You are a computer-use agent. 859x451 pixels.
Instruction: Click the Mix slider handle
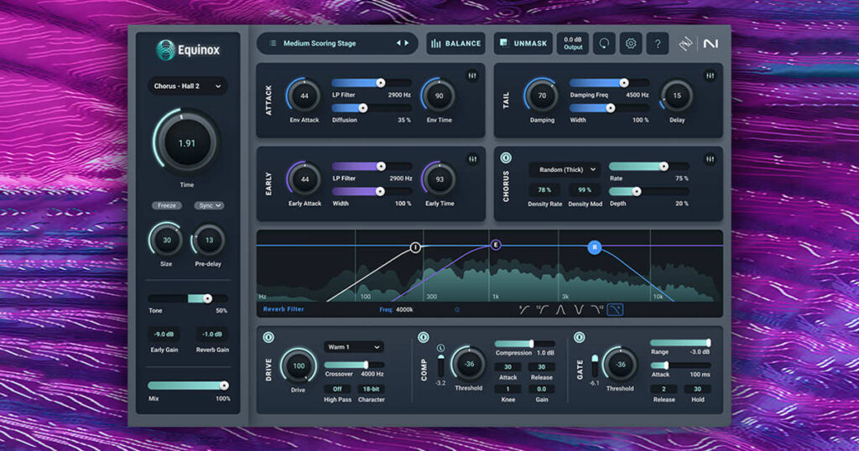coord(224,386)
